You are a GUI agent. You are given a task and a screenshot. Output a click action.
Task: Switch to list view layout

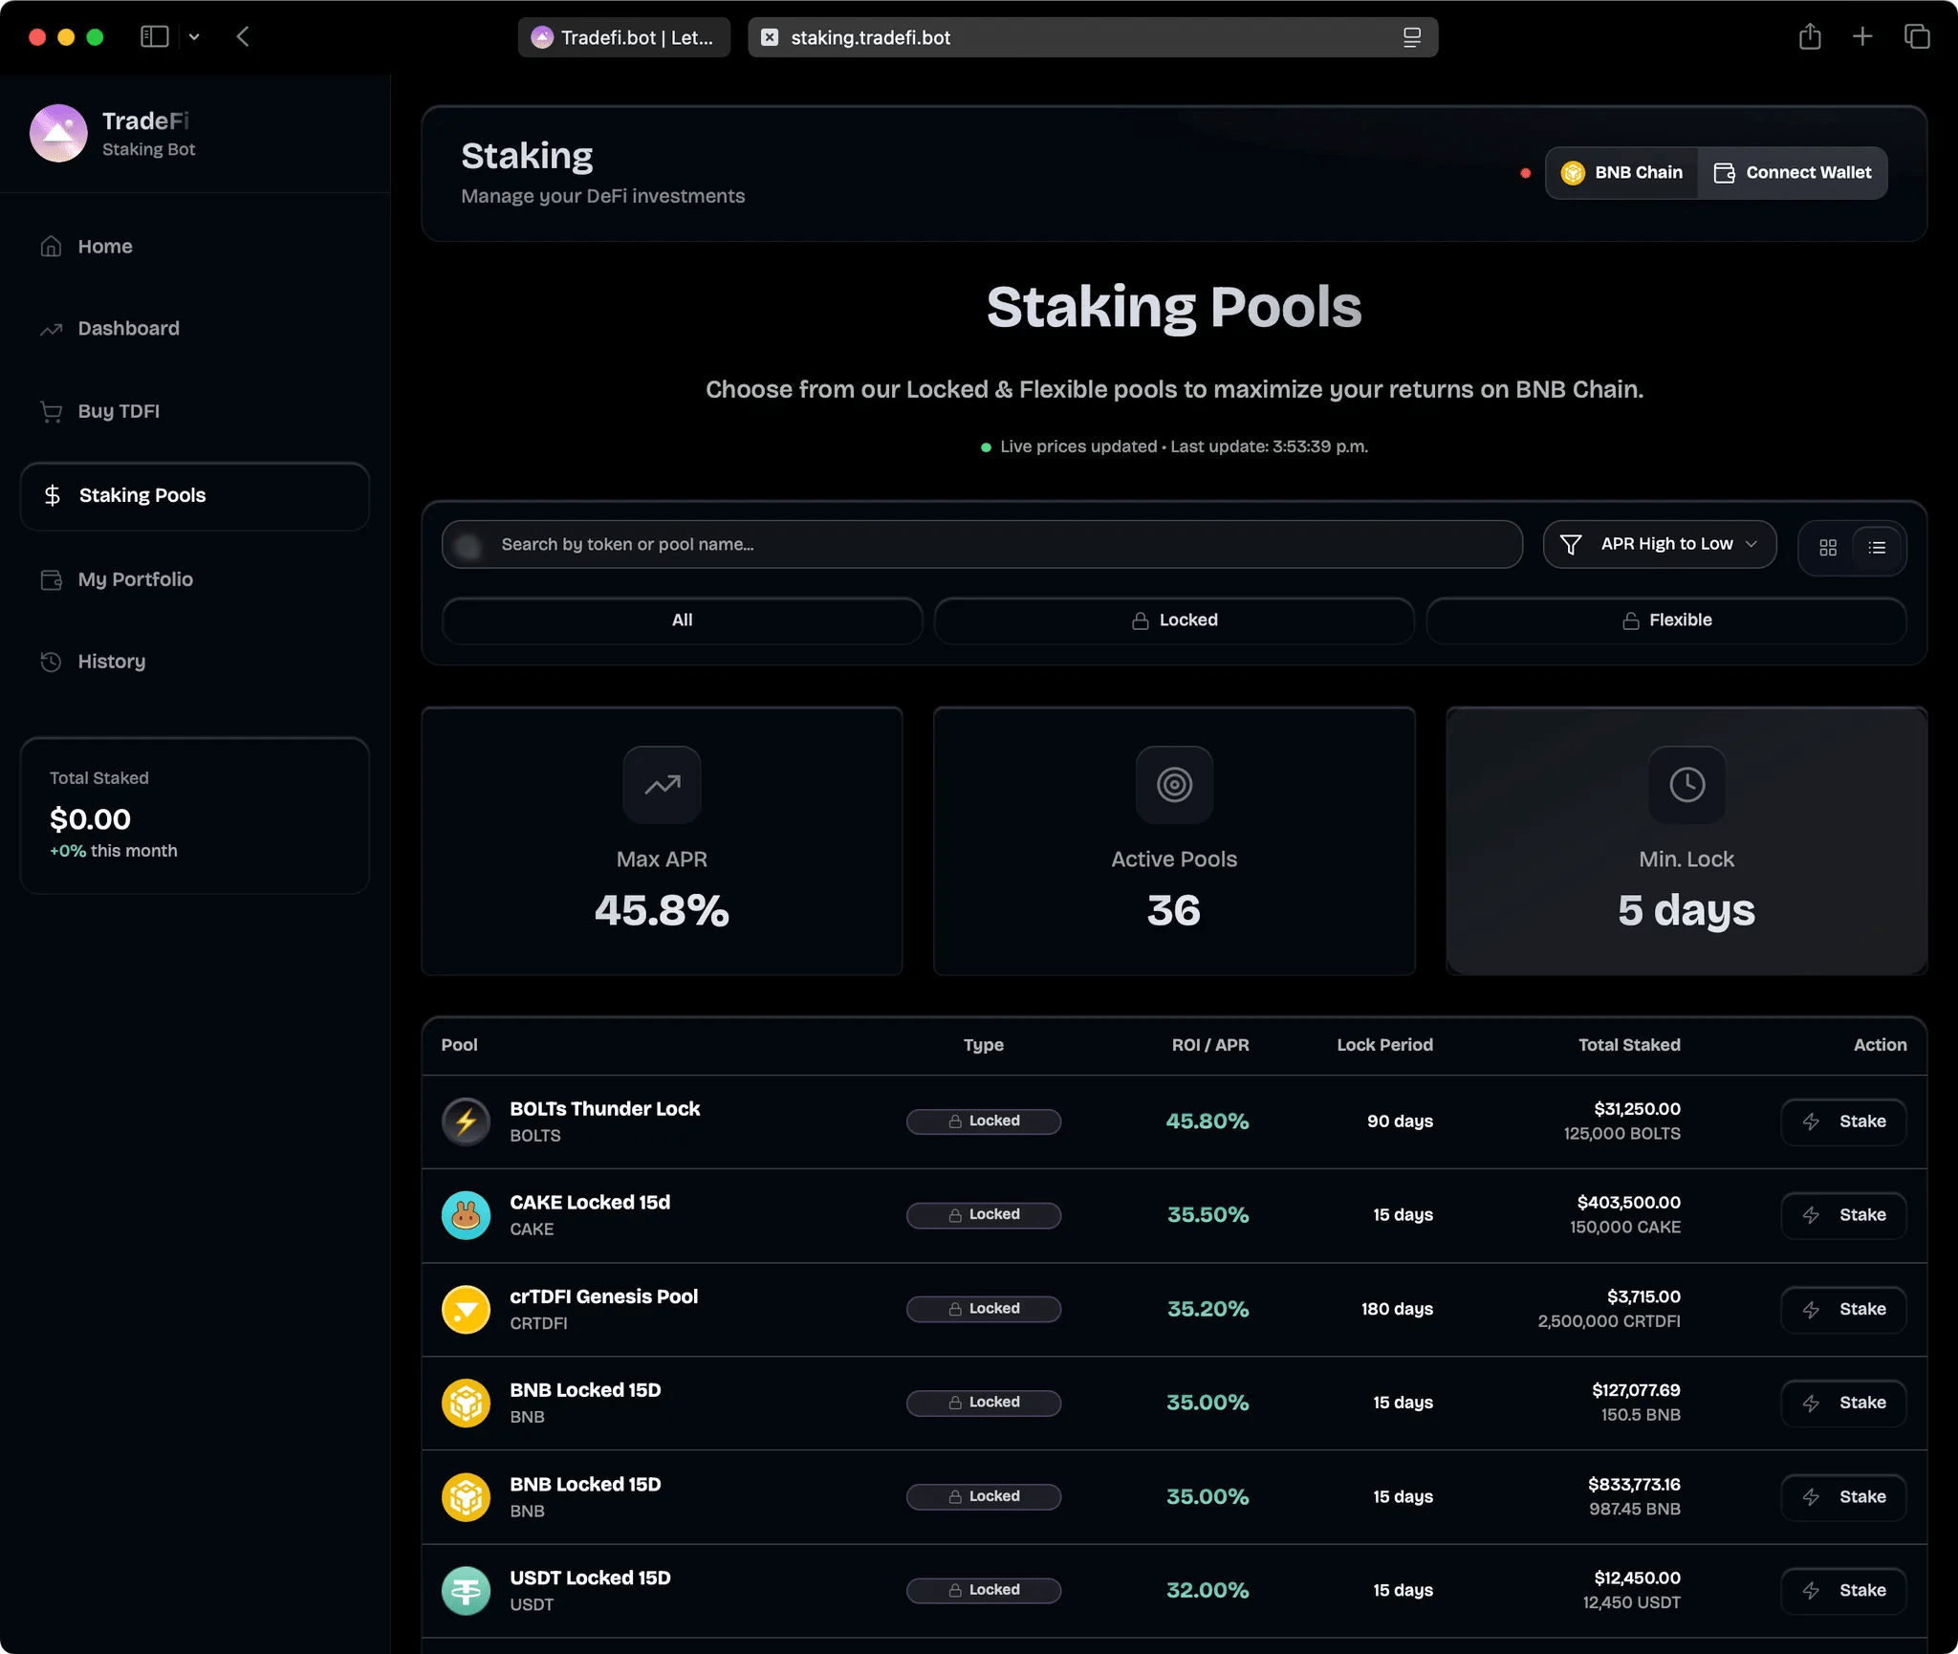point(1878,548)
